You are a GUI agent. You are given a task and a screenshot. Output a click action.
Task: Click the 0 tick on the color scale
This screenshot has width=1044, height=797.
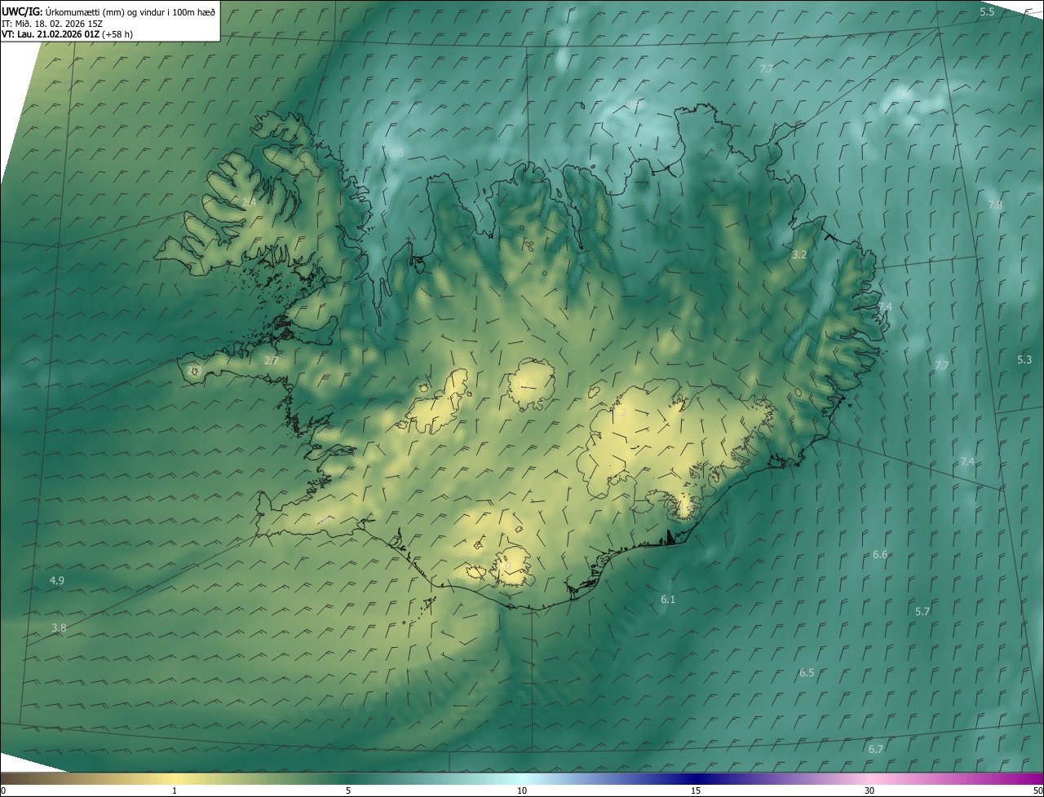[3, 790]
